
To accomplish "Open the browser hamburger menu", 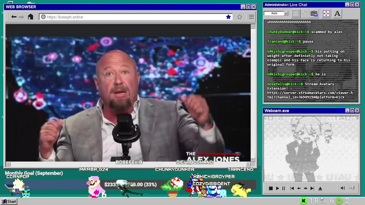I will point(251,17).
